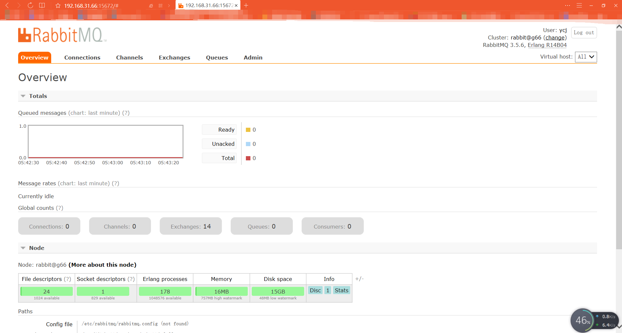Viewport: 622px width, 333px height.
Task: Click the Currently idle status text
Action: pos(36,196)
